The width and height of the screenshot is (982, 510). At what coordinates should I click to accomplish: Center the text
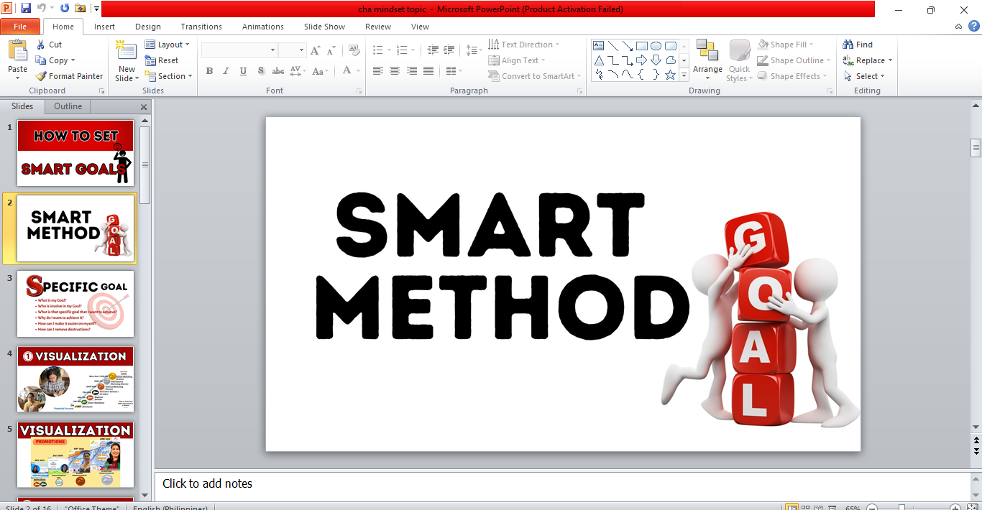395,70
